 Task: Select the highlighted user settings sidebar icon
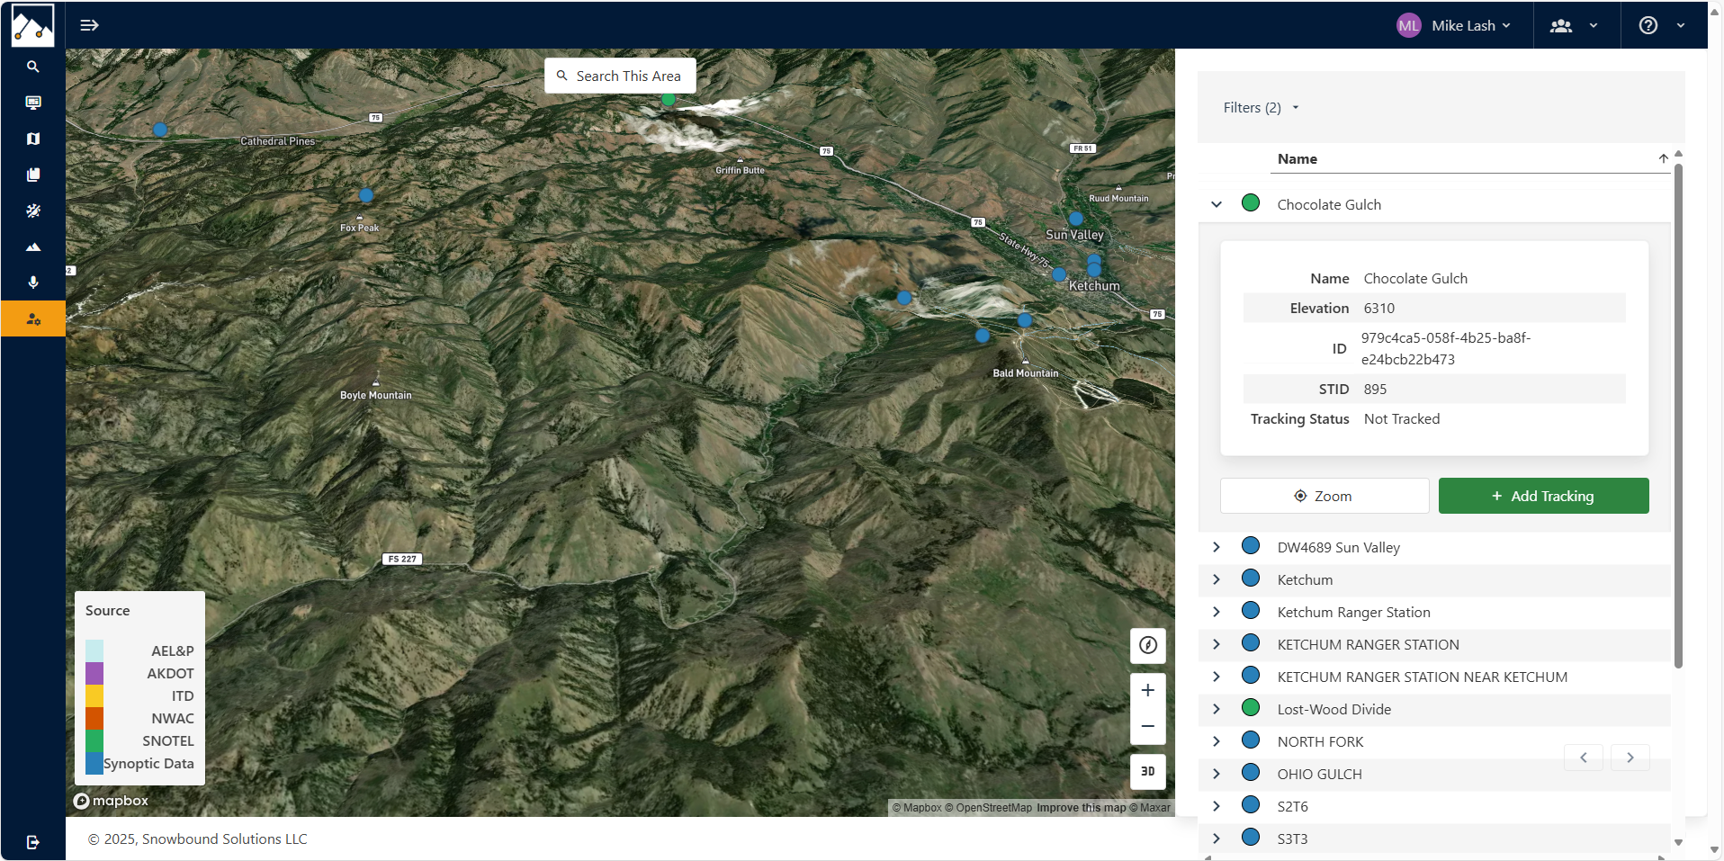[33, 318]
